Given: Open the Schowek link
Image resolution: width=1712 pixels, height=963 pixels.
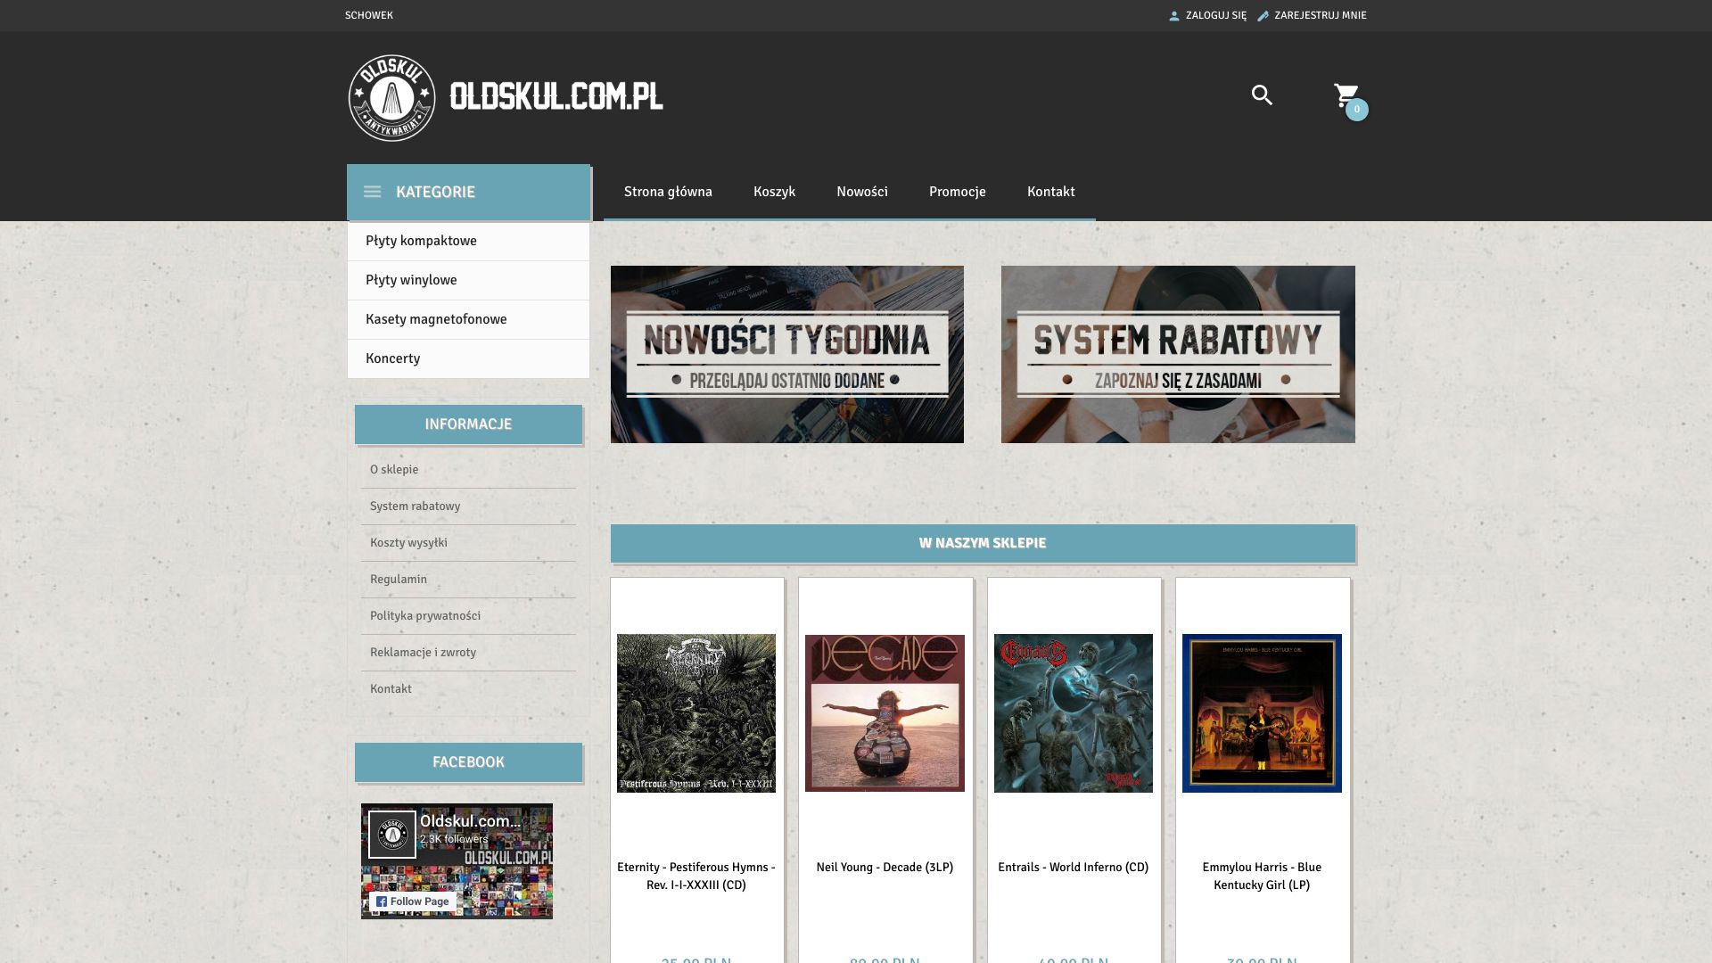Looking at the screenshot, I should tap(369, 15).
